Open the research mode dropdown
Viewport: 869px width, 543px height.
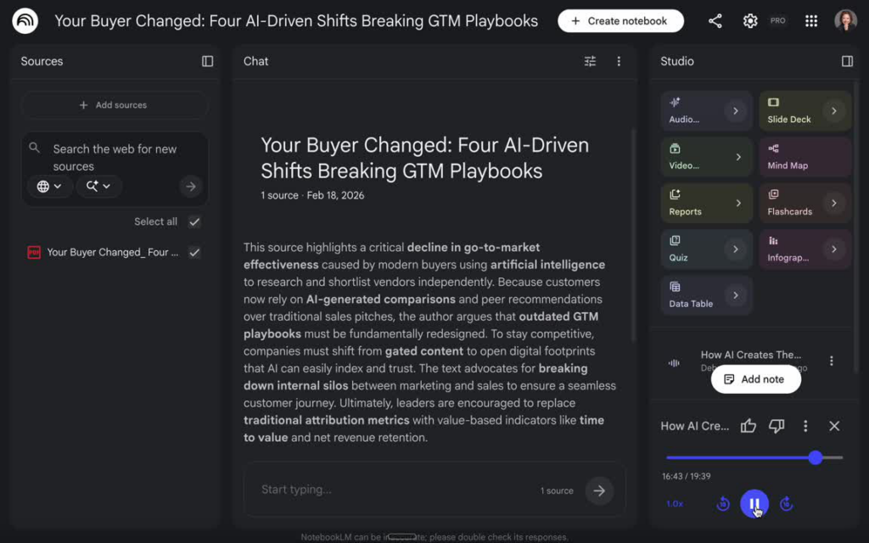(98, 187)
